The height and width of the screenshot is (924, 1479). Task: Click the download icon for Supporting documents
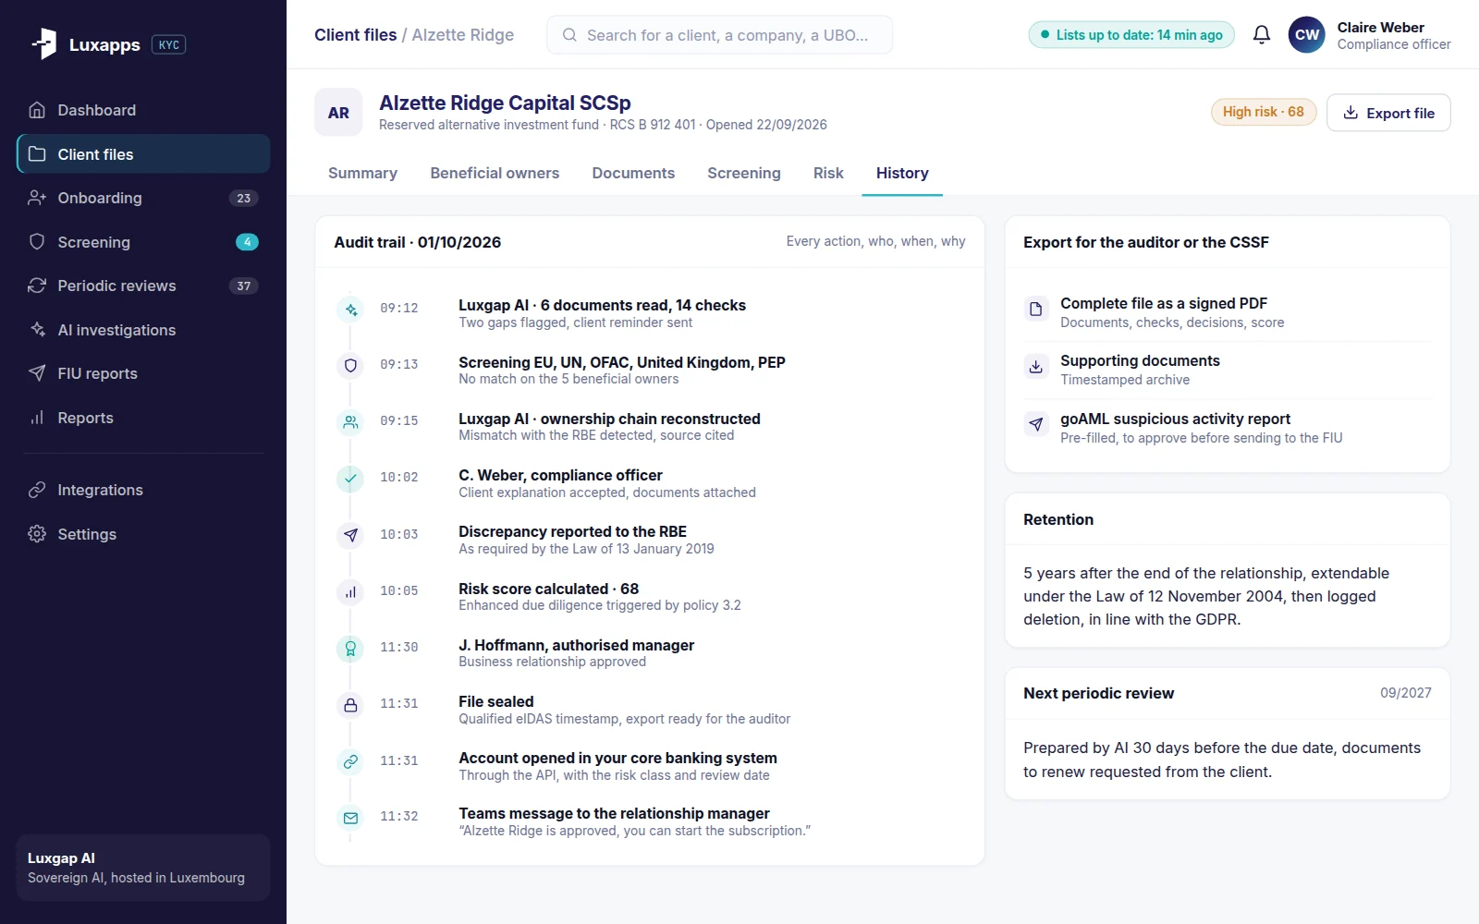[1036, 366]
